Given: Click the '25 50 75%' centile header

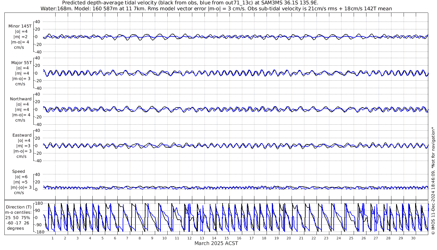Looking at the screenshot, I should click(x=18, y=217).
